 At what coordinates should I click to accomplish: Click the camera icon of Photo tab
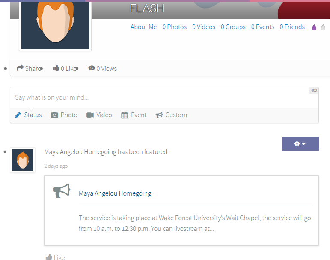(54, 115)
